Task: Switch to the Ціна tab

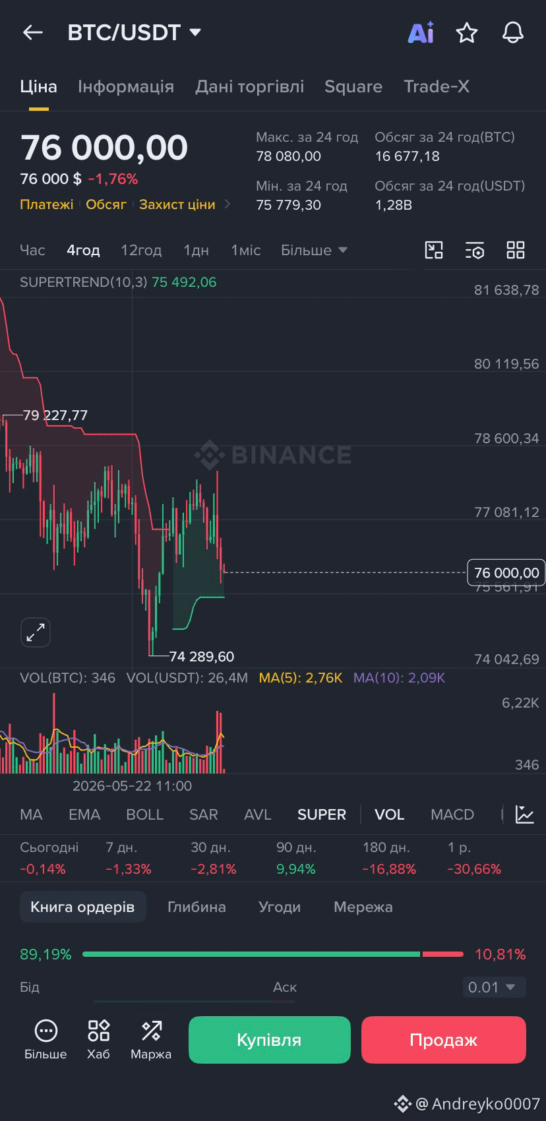Action: click(38, 86)
